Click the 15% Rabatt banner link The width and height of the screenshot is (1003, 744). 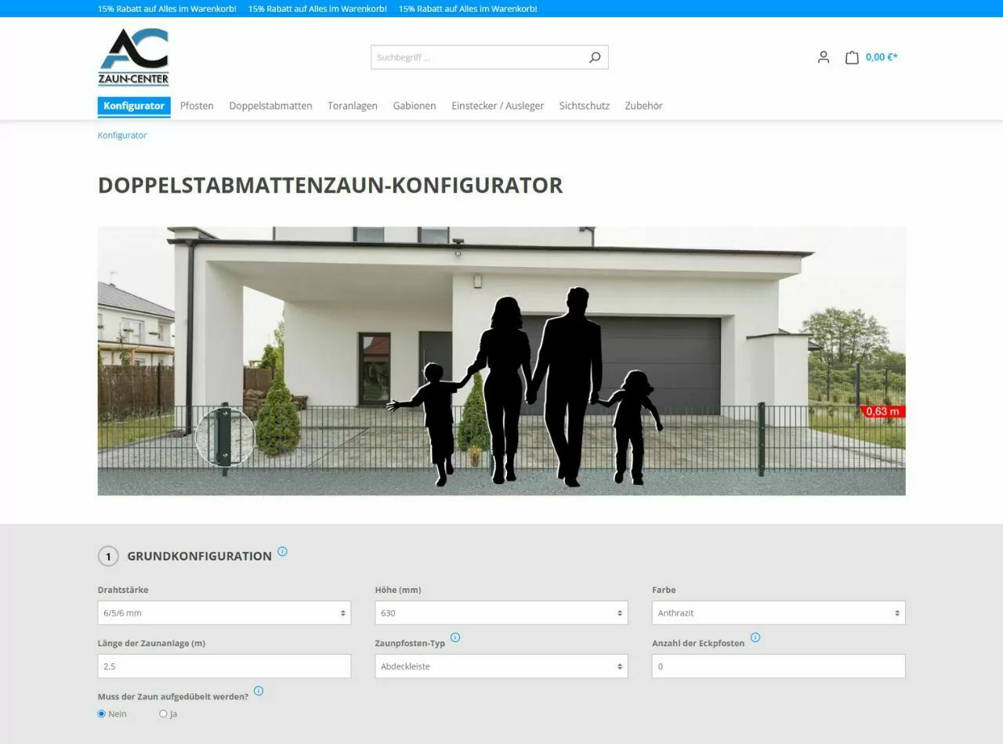165,9
